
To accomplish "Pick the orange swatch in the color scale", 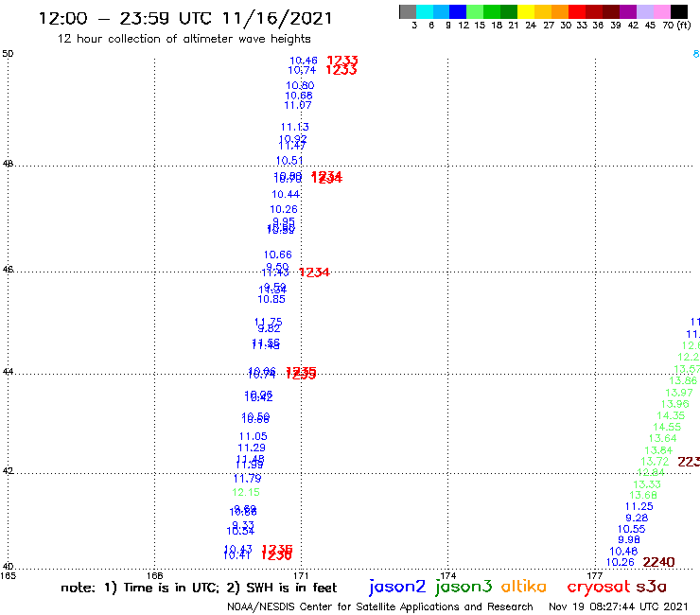I will point(560,11).
